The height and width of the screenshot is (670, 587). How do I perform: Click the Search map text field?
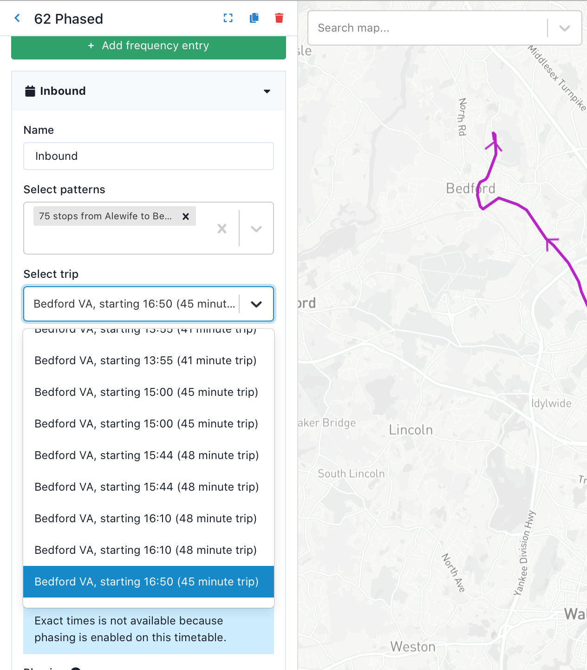click(x=427, y=28)
